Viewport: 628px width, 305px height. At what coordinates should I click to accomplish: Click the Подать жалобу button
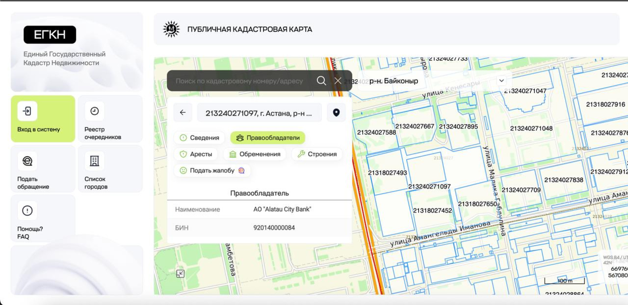(212, 170)
